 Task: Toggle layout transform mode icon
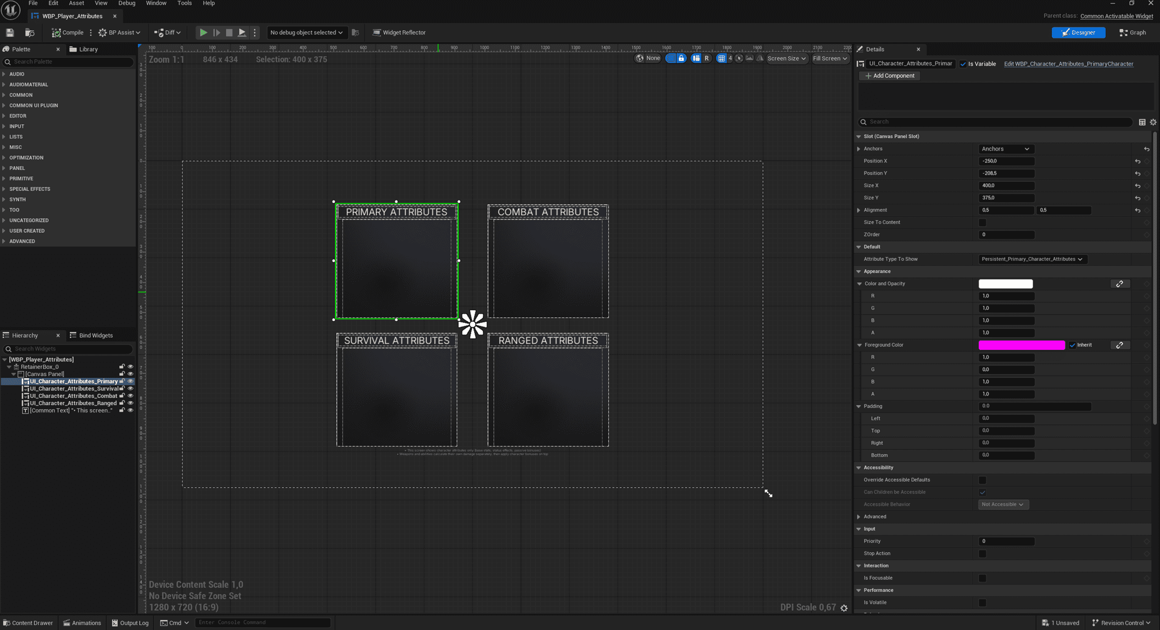click(x=696, y=58)
